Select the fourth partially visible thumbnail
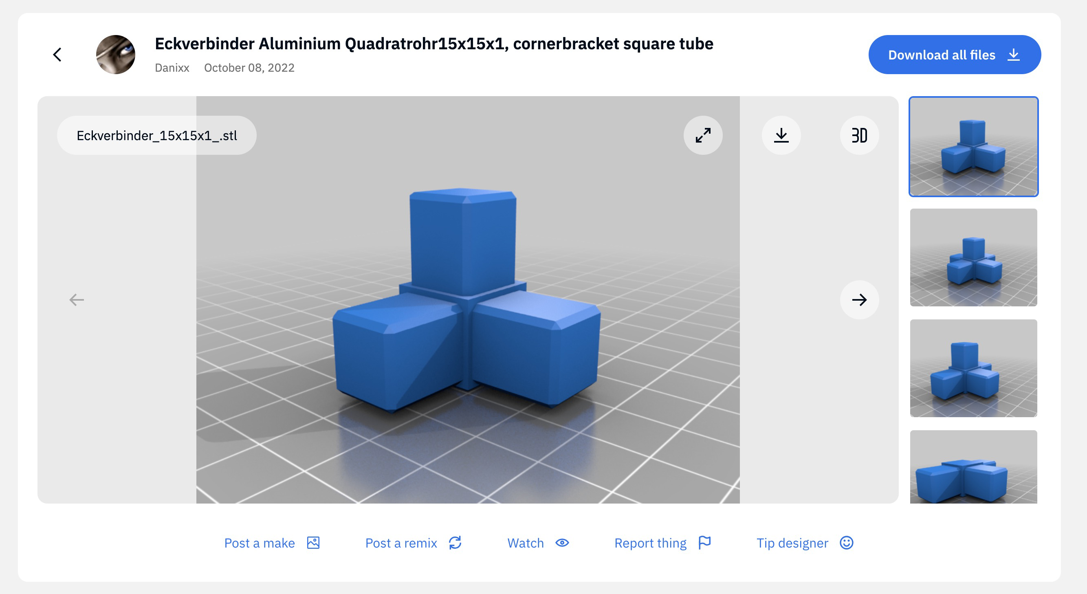The image size is (1087, 594). click(x=973, y=467)
